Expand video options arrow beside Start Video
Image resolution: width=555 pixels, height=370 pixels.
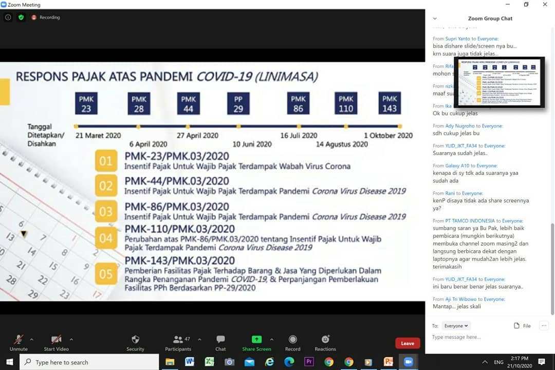click(x=71, y=339)
